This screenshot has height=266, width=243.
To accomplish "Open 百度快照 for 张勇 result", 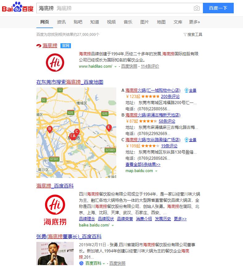I will click(x=117, y=263).
